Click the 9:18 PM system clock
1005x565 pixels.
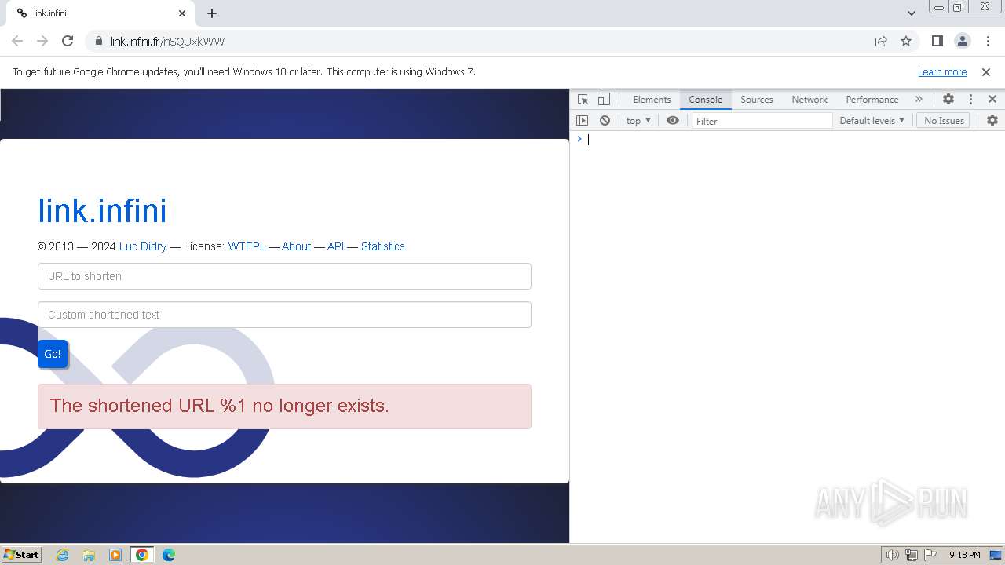pos(964,555)
